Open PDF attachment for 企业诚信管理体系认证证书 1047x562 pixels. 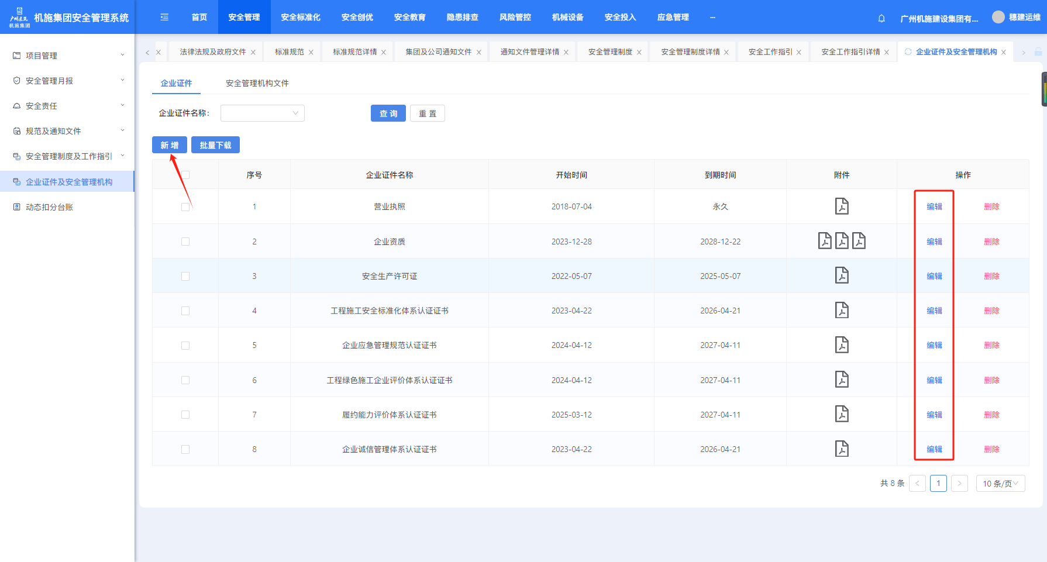point(841,449)
